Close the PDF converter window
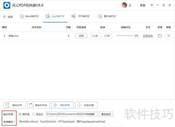 [170, 5]
